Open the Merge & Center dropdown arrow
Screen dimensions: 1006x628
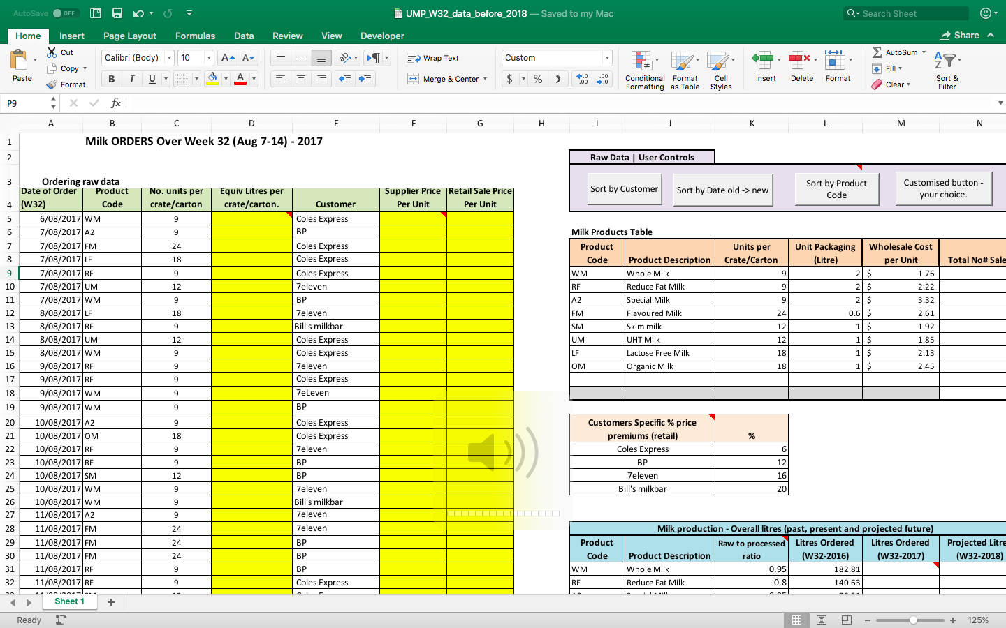(x=485, y=79)
